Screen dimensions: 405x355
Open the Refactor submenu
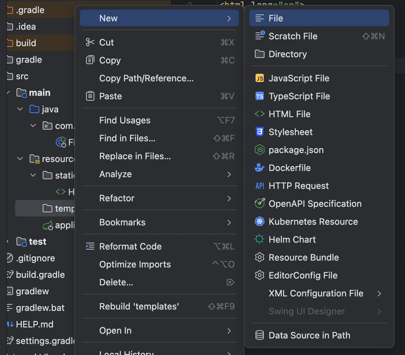(159, 198)
